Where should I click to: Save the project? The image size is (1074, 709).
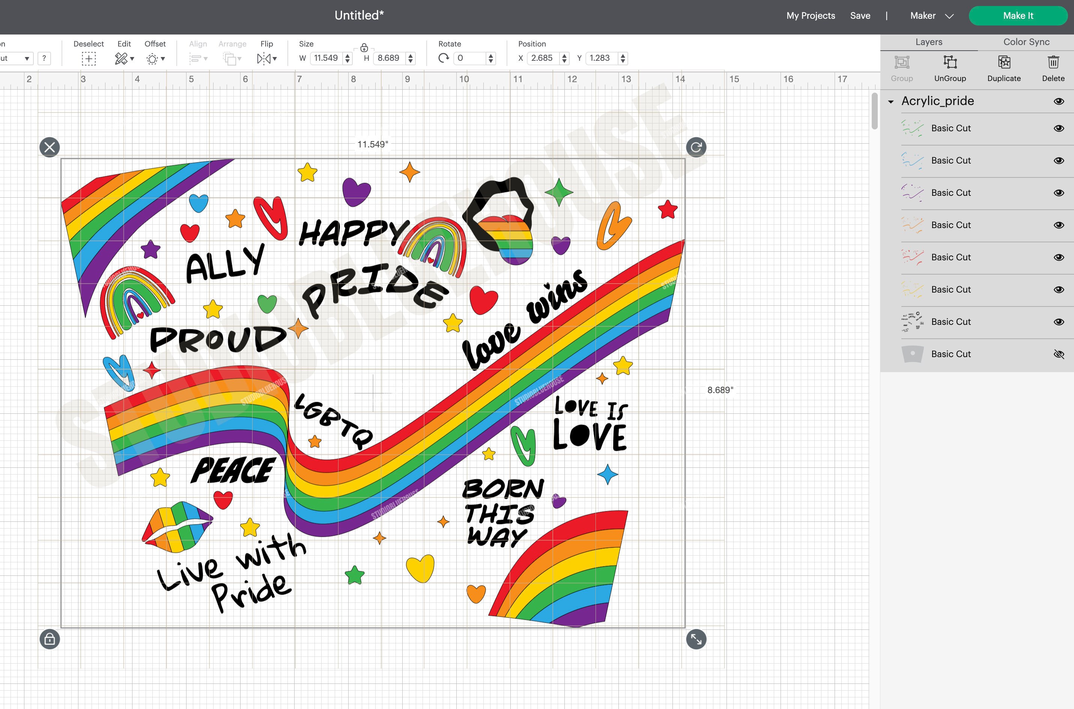click(x=860, y=15)
